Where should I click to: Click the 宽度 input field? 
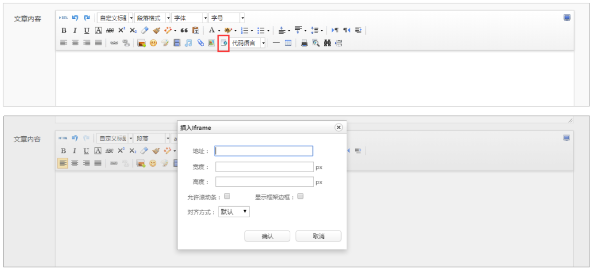(264, 167)
